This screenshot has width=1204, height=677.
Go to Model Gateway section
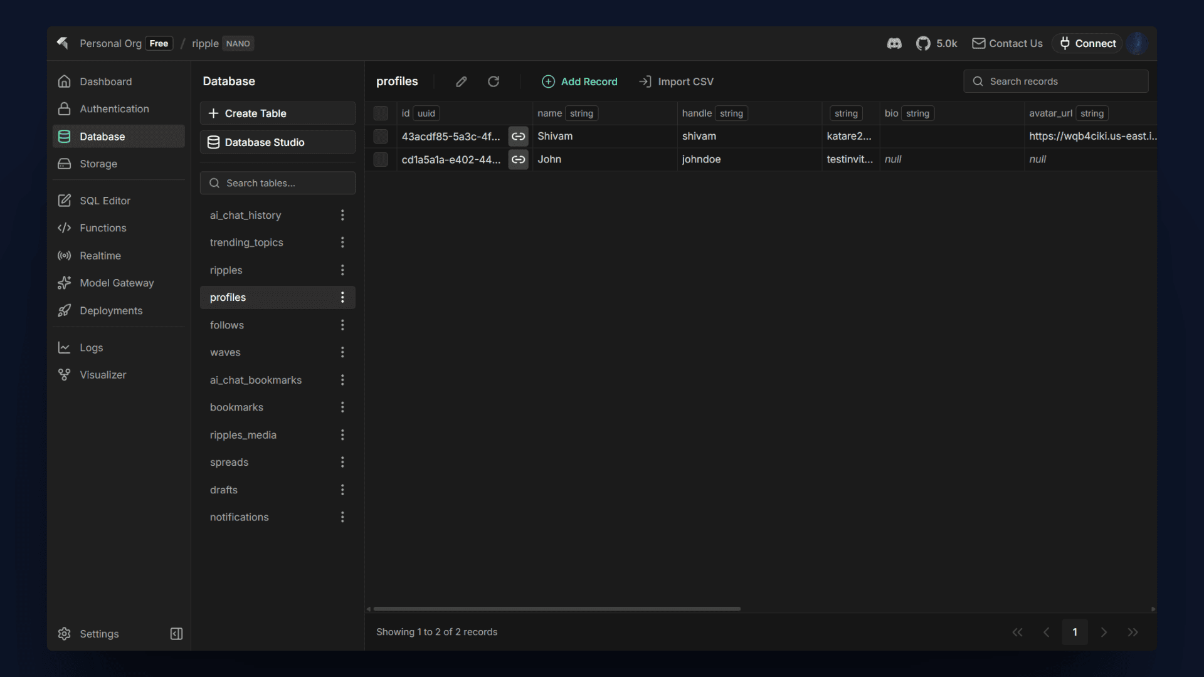[x=117, y=283]
